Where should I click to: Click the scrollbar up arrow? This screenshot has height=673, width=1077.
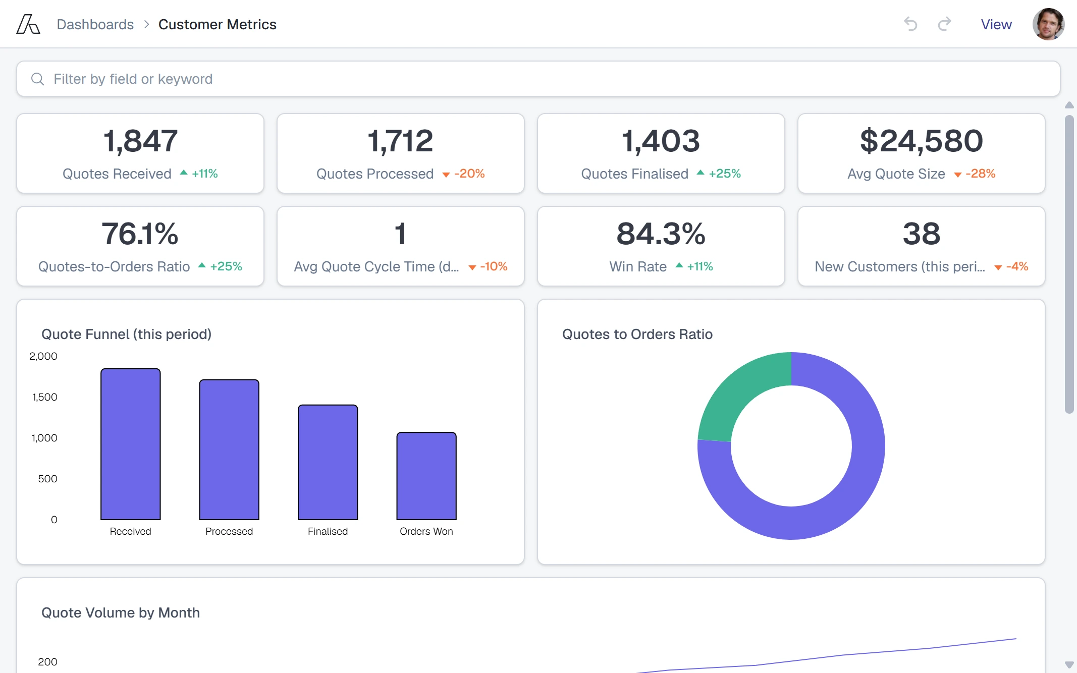pyautogui.click(x=1069, y=105)
